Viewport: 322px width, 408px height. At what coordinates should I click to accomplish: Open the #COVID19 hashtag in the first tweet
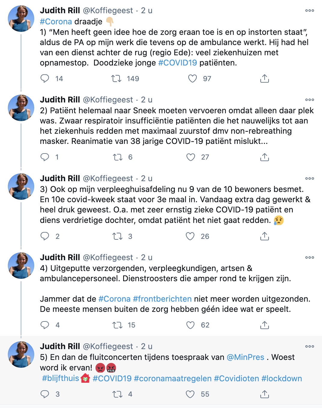click(x=178, y=63)
